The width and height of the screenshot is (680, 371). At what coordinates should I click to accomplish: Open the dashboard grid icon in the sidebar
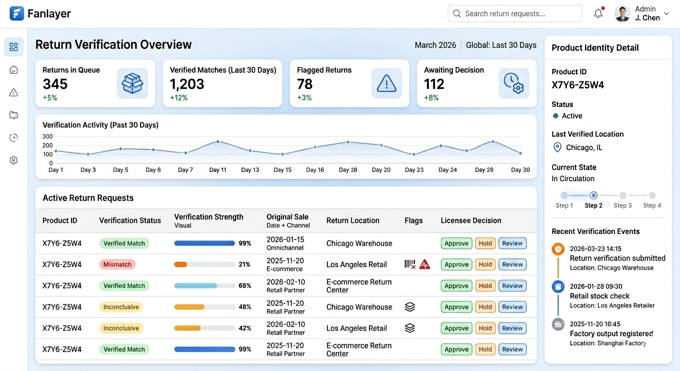pos(14,46)
